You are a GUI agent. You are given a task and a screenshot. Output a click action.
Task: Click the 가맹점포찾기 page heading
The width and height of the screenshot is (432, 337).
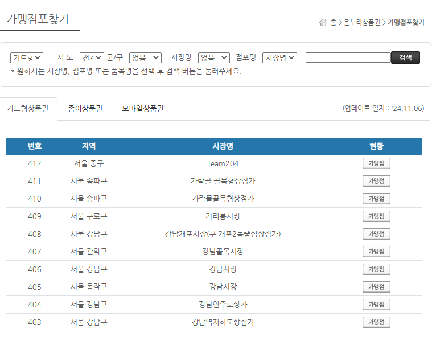point(38,19)
